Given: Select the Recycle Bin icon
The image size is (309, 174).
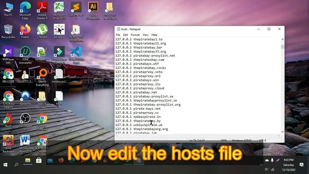Looking at the screenshot, I should pyautogui.click(x=8, y=31).
